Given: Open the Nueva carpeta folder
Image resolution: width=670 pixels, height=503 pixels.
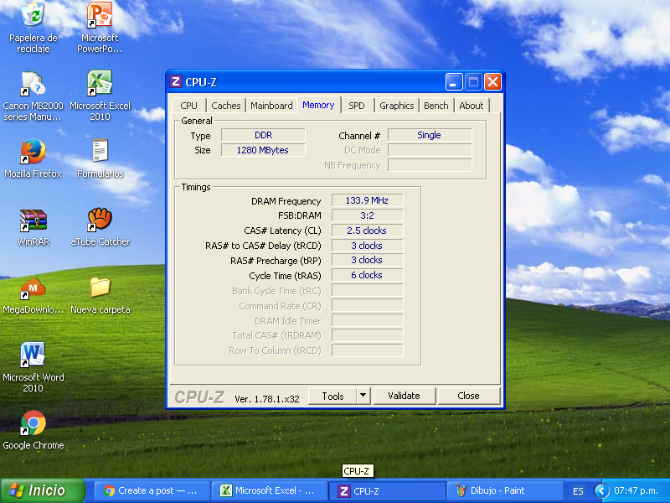Looking at the screenshot, I should coord(100,288).
